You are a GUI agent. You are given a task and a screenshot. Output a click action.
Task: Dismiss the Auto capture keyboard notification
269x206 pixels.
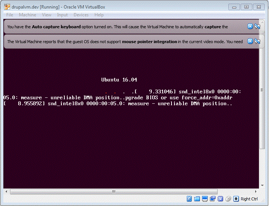tap(250, 26)
